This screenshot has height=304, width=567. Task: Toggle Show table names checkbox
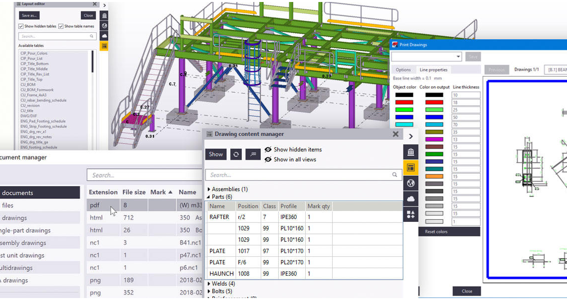[61, 26]
